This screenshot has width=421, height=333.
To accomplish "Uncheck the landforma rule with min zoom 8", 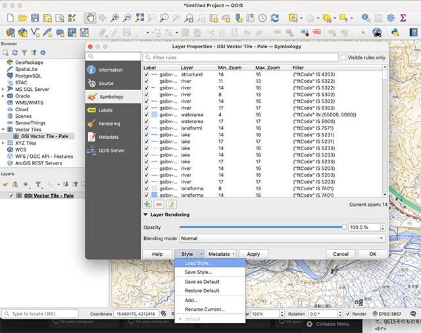I will 146,188.
